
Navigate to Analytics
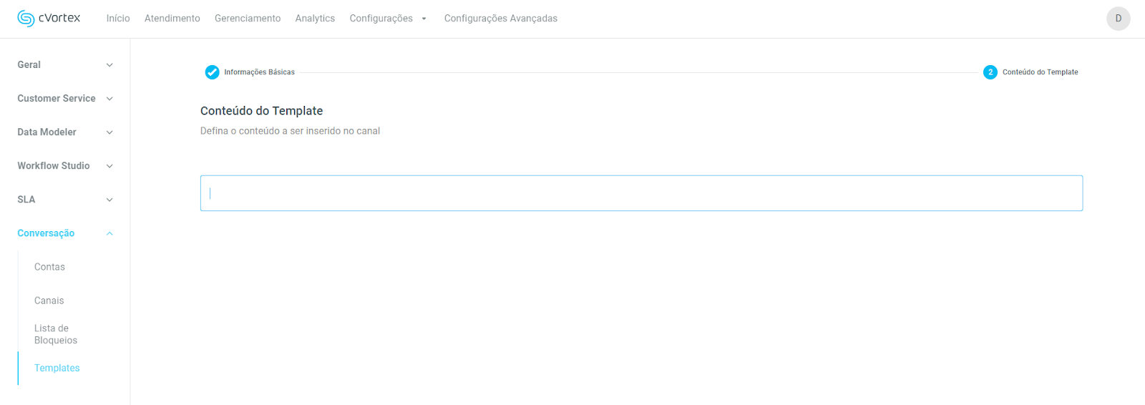point(315,19)
